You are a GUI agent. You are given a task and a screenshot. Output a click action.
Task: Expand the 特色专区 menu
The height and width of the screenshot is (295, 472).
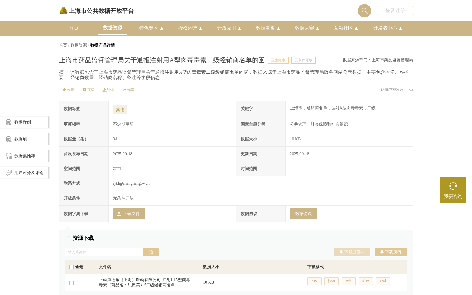[x=151, y=28]
